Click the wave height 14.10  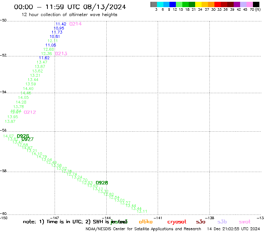[37, 154]
